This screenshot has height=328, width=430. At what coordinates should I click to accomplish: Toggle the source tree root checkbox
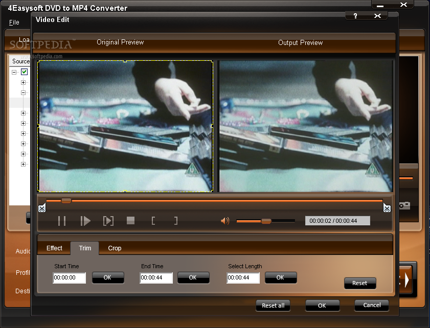coord(25,72)
